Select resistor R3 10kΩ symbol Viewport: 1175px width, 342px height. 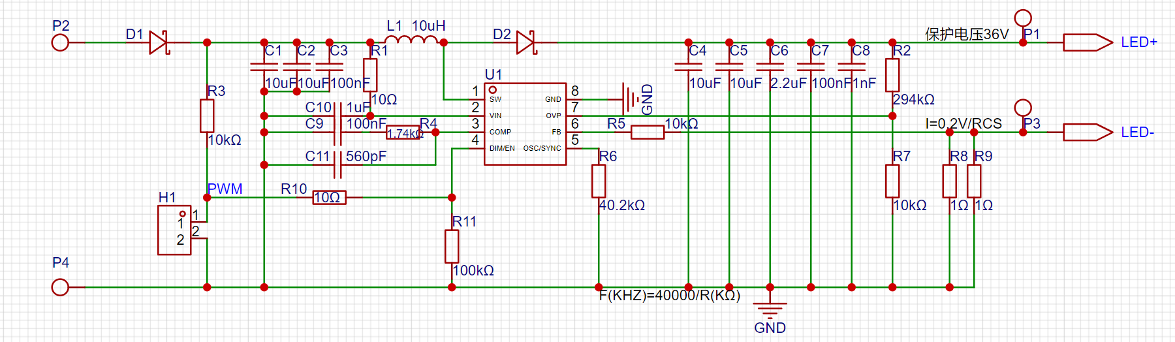(207, 116)
